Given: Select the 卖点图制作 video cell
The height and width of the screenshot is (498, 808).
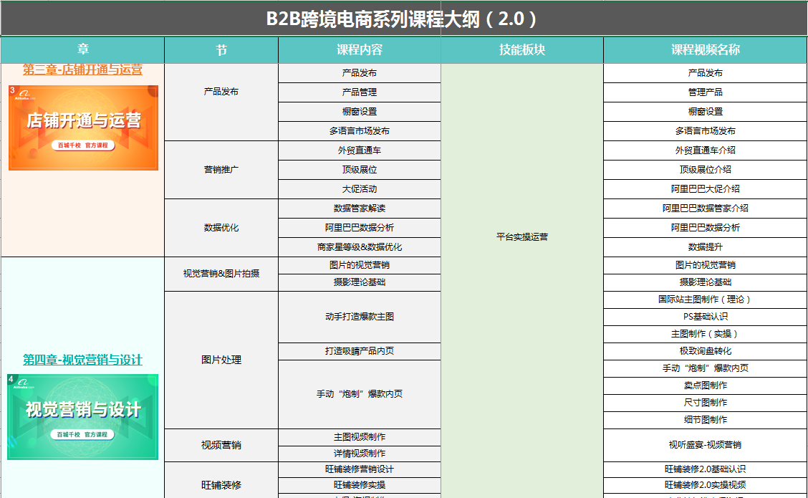Looking at the screenshot, I should [706, 386].
